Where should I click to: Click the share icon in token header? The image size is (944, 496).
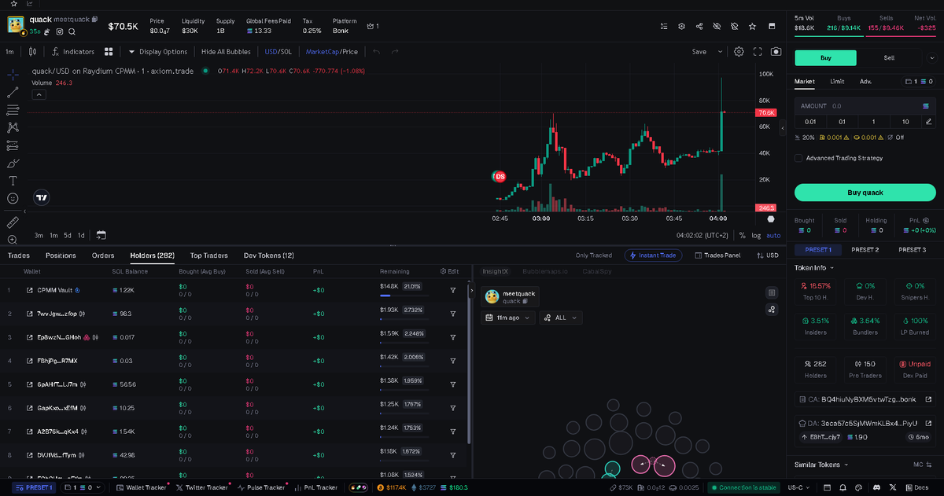(699, 26)
